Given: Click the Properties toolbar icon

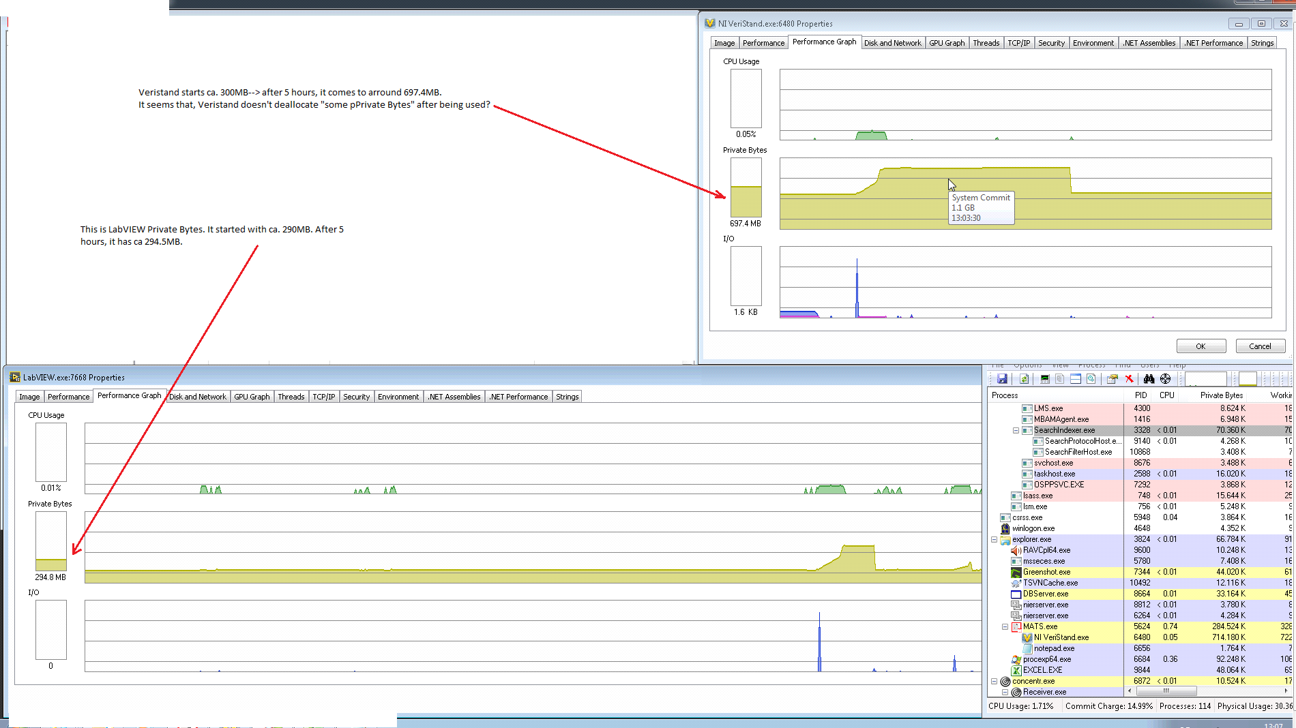Looking at the screenshot, I should [x=1113, y=379].
